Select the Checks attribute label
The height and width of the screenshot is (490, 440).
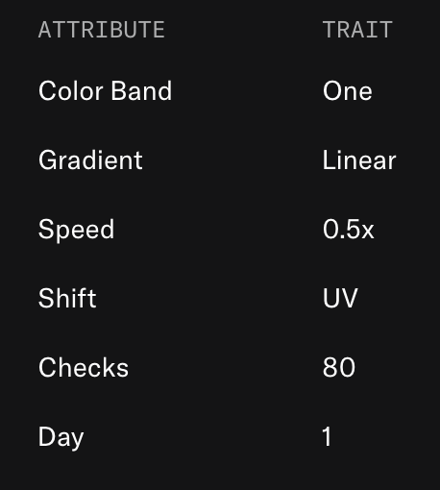(x=84, y=367)
